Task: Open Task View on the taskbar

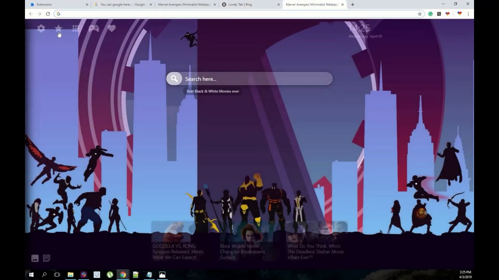Action: (x=57, y=275)
